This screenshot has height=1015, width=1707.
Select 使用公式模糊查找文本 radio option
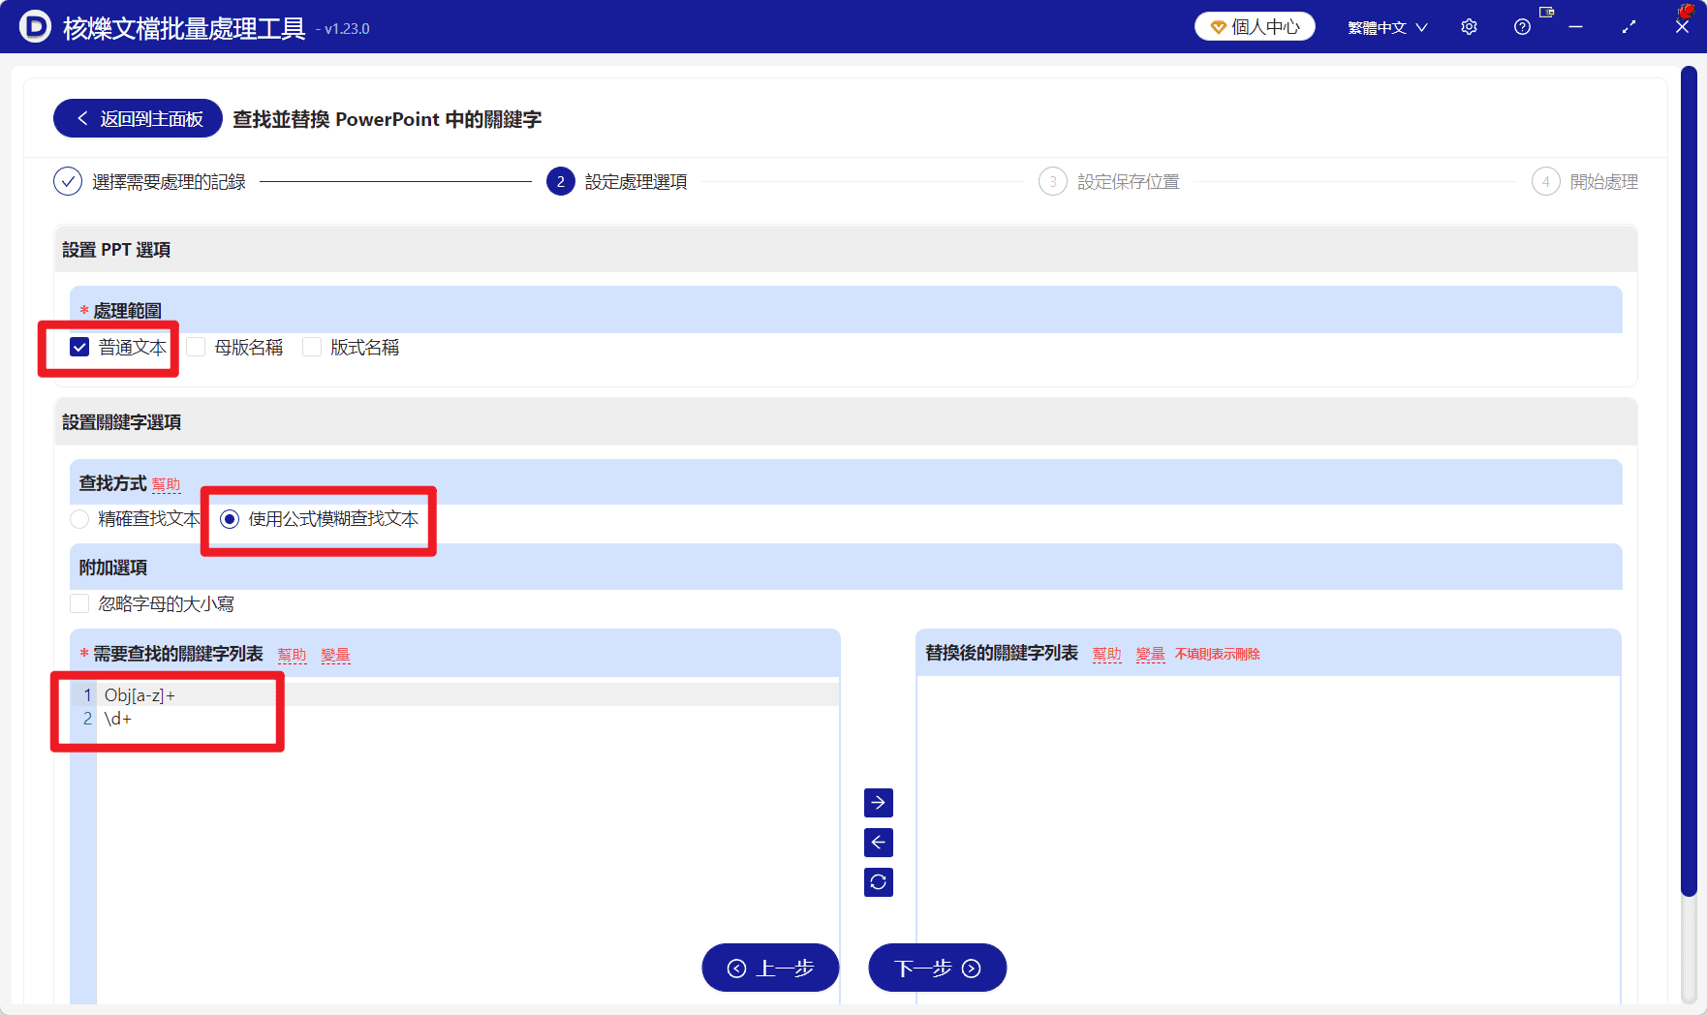230,519
